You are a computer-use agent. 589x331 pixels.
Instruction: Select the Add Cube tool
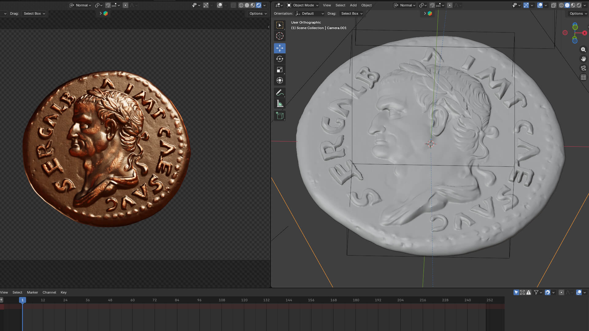click(x=279, y=116)
